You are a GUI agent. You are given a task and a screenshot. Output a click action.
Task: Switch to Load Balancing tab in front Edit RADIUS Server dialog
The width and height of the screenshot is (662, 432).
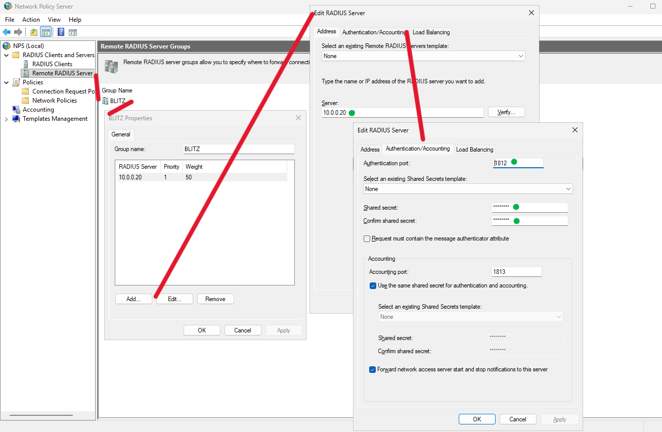click(x=474, y=150)
